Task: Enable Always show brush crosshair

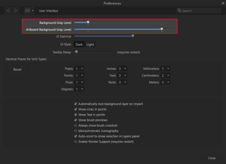Action: tap(76, 125)
